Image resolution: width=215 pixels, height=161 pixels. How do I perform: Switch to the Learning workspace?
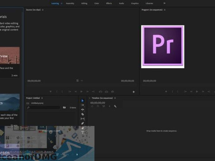tap(55, 3)
